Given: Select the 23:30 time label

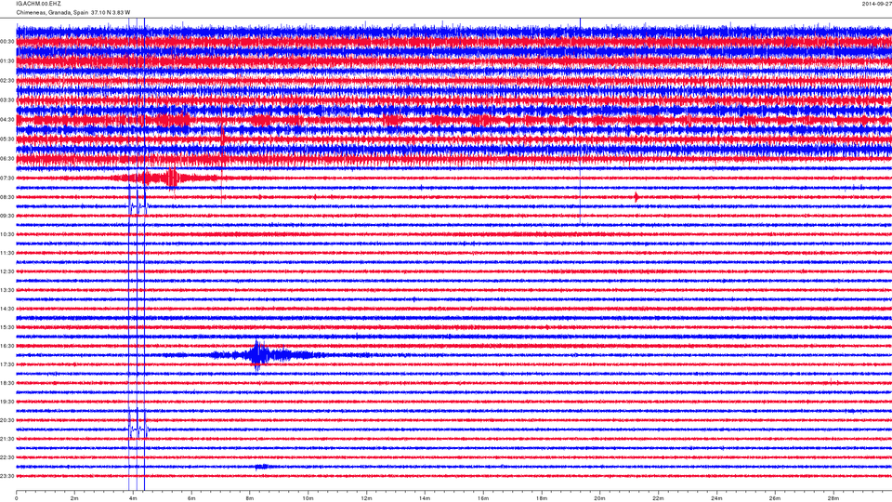Looking at the screenshot, I should [7, 476].
